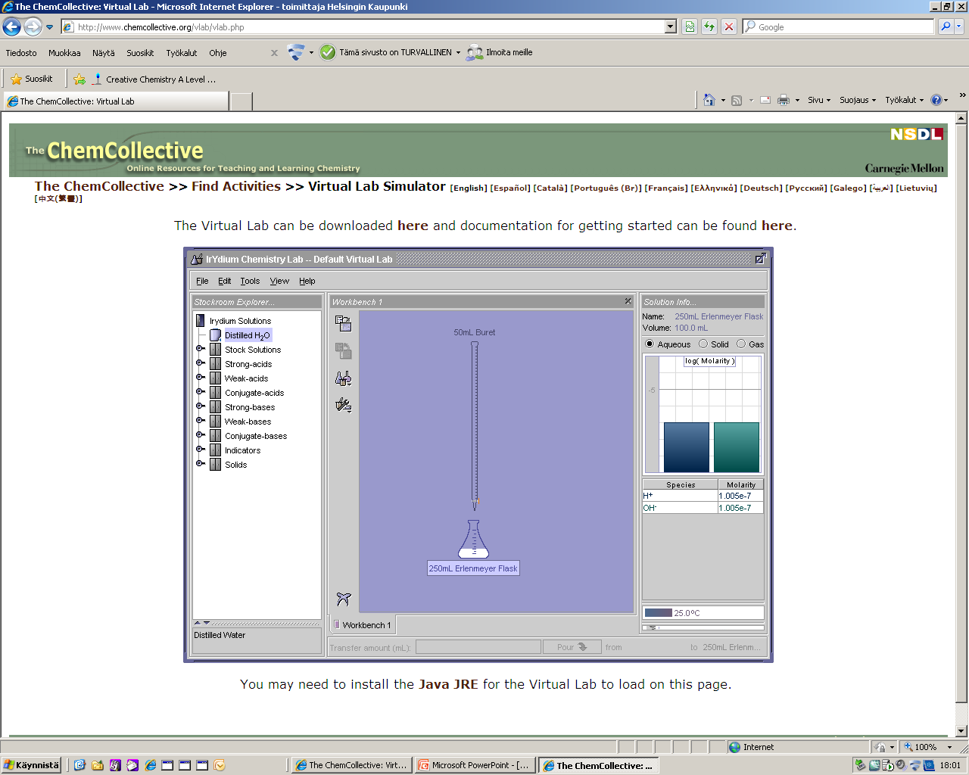Go back with the browser Back arrow
The height and width of the screenshot is (775, 969).
tap(11, 27)
